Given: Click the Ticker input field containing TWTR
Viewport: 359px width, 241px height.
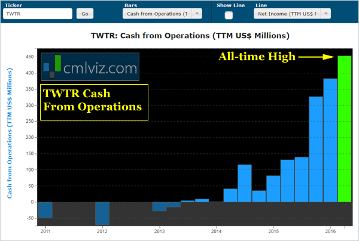Looking at the screenshot, I should (x=38, y=14).
